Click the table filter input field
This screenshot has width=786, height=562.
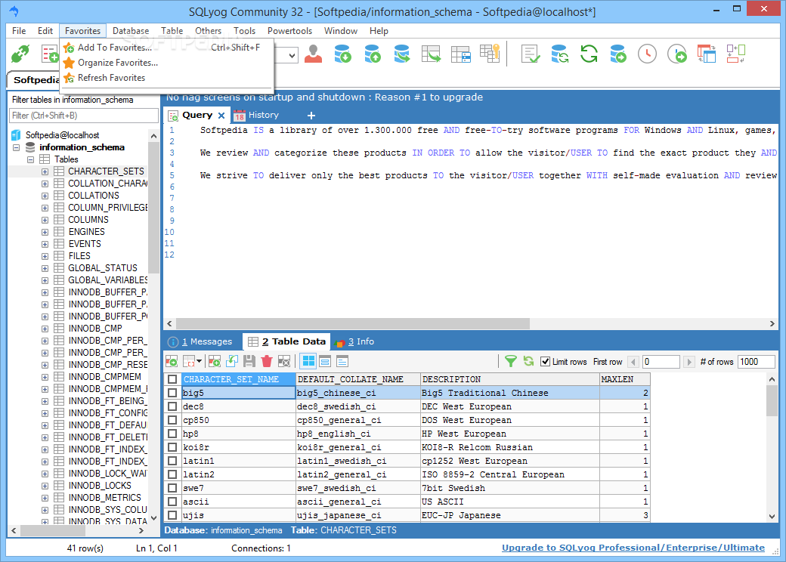[84, 116]
